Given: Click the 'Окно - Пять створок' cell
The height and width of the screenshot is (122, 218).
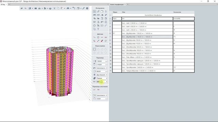Looking at the screenshot, I should click(x=147, y=57).
